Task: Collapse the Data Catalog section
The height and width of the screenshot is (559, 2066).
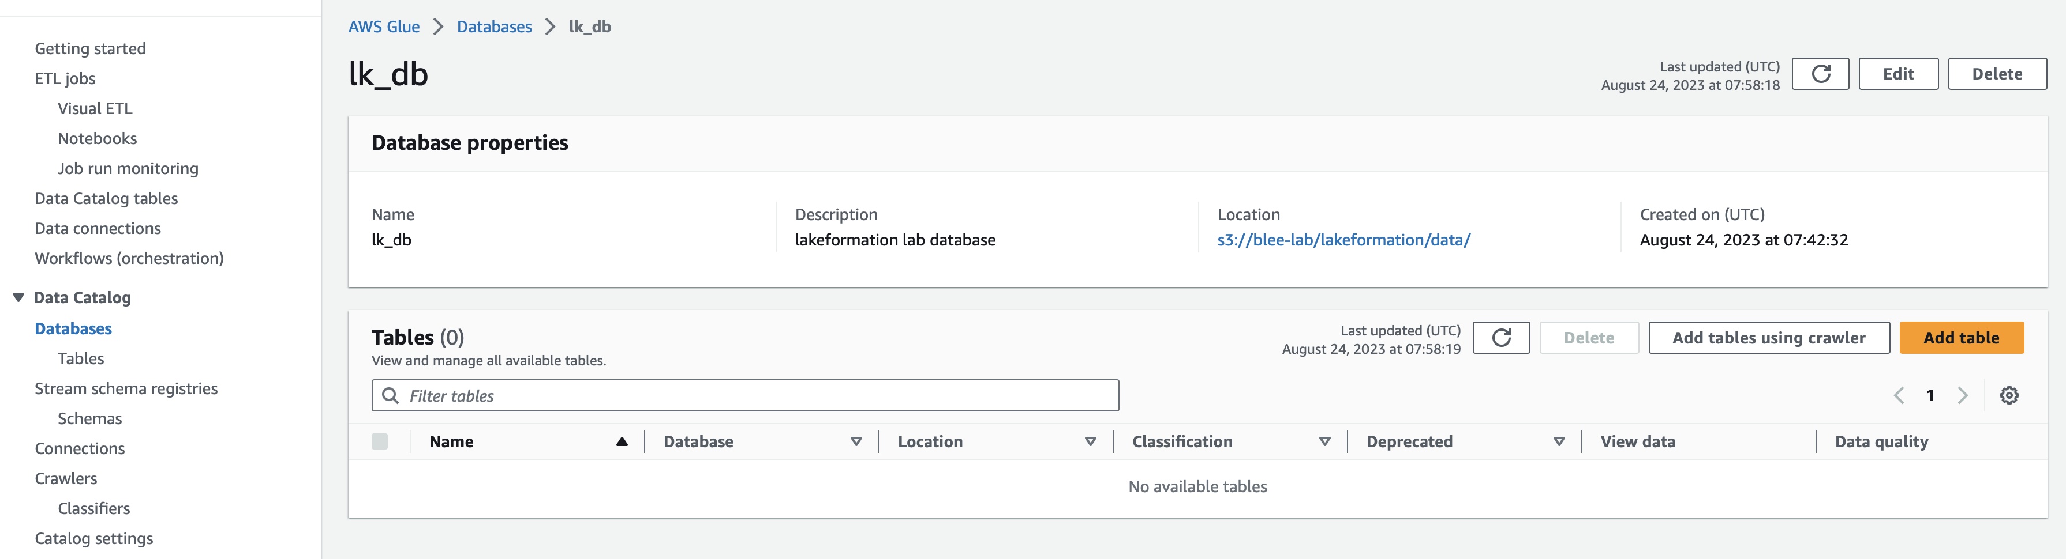Action: tap(18, 297)
